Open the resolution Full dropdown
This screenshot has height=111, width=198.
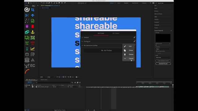(51, 77)
